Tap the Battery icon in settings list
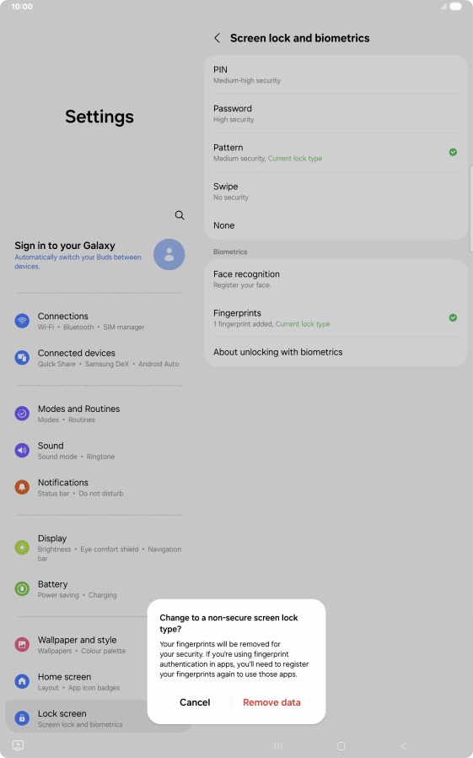 click(22, 588)
